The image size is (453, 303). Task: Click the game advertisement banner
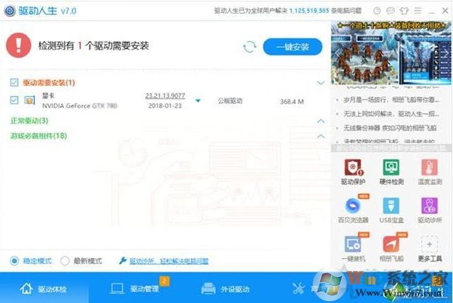point(391,53)
